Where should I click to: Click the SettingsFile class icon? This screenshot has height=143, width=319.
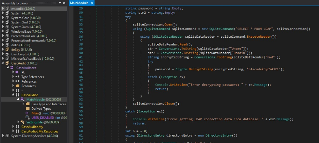click(x=22, y=122)
